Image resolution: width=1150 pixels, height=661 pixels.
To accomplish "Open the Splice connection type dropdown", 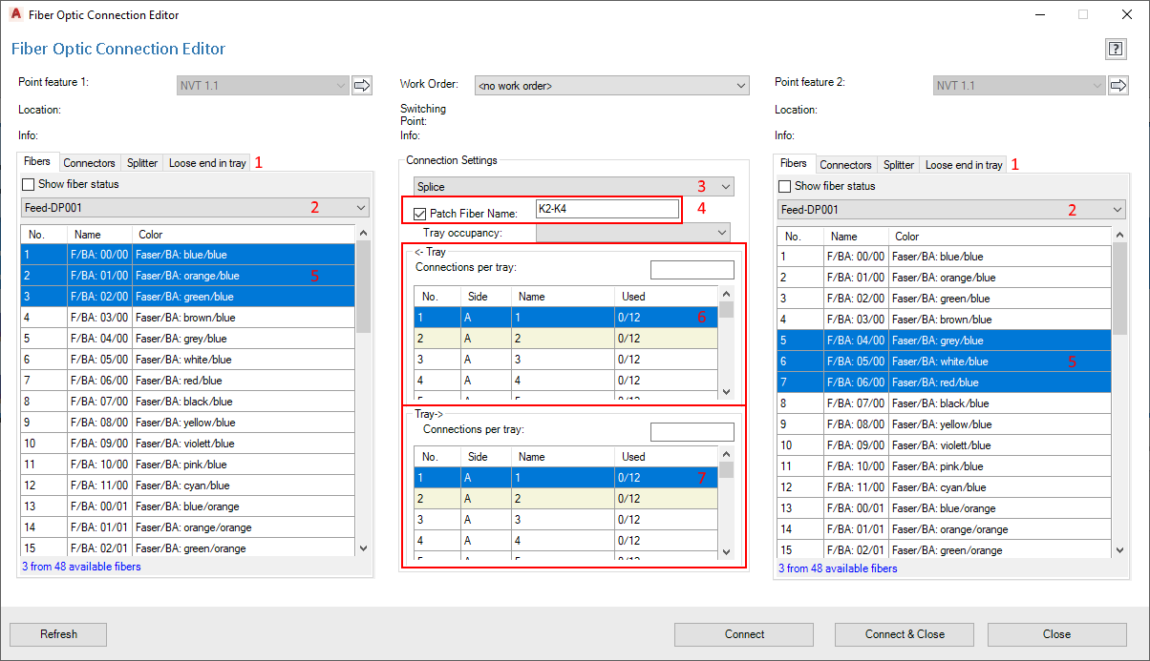I will tap(574, 187).
